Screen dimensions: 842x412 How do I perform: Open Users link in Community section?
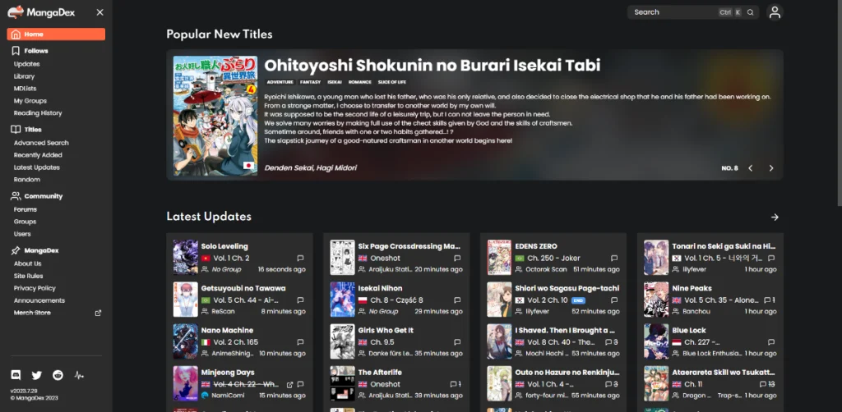pyautogui.click(x=22, y=234)
